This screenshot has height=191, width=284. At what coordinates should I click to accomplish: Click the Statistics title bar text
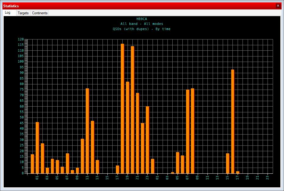click(11, 6)
